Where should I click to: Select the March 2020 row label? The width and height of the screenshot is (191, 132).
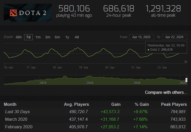pos(16,119)
